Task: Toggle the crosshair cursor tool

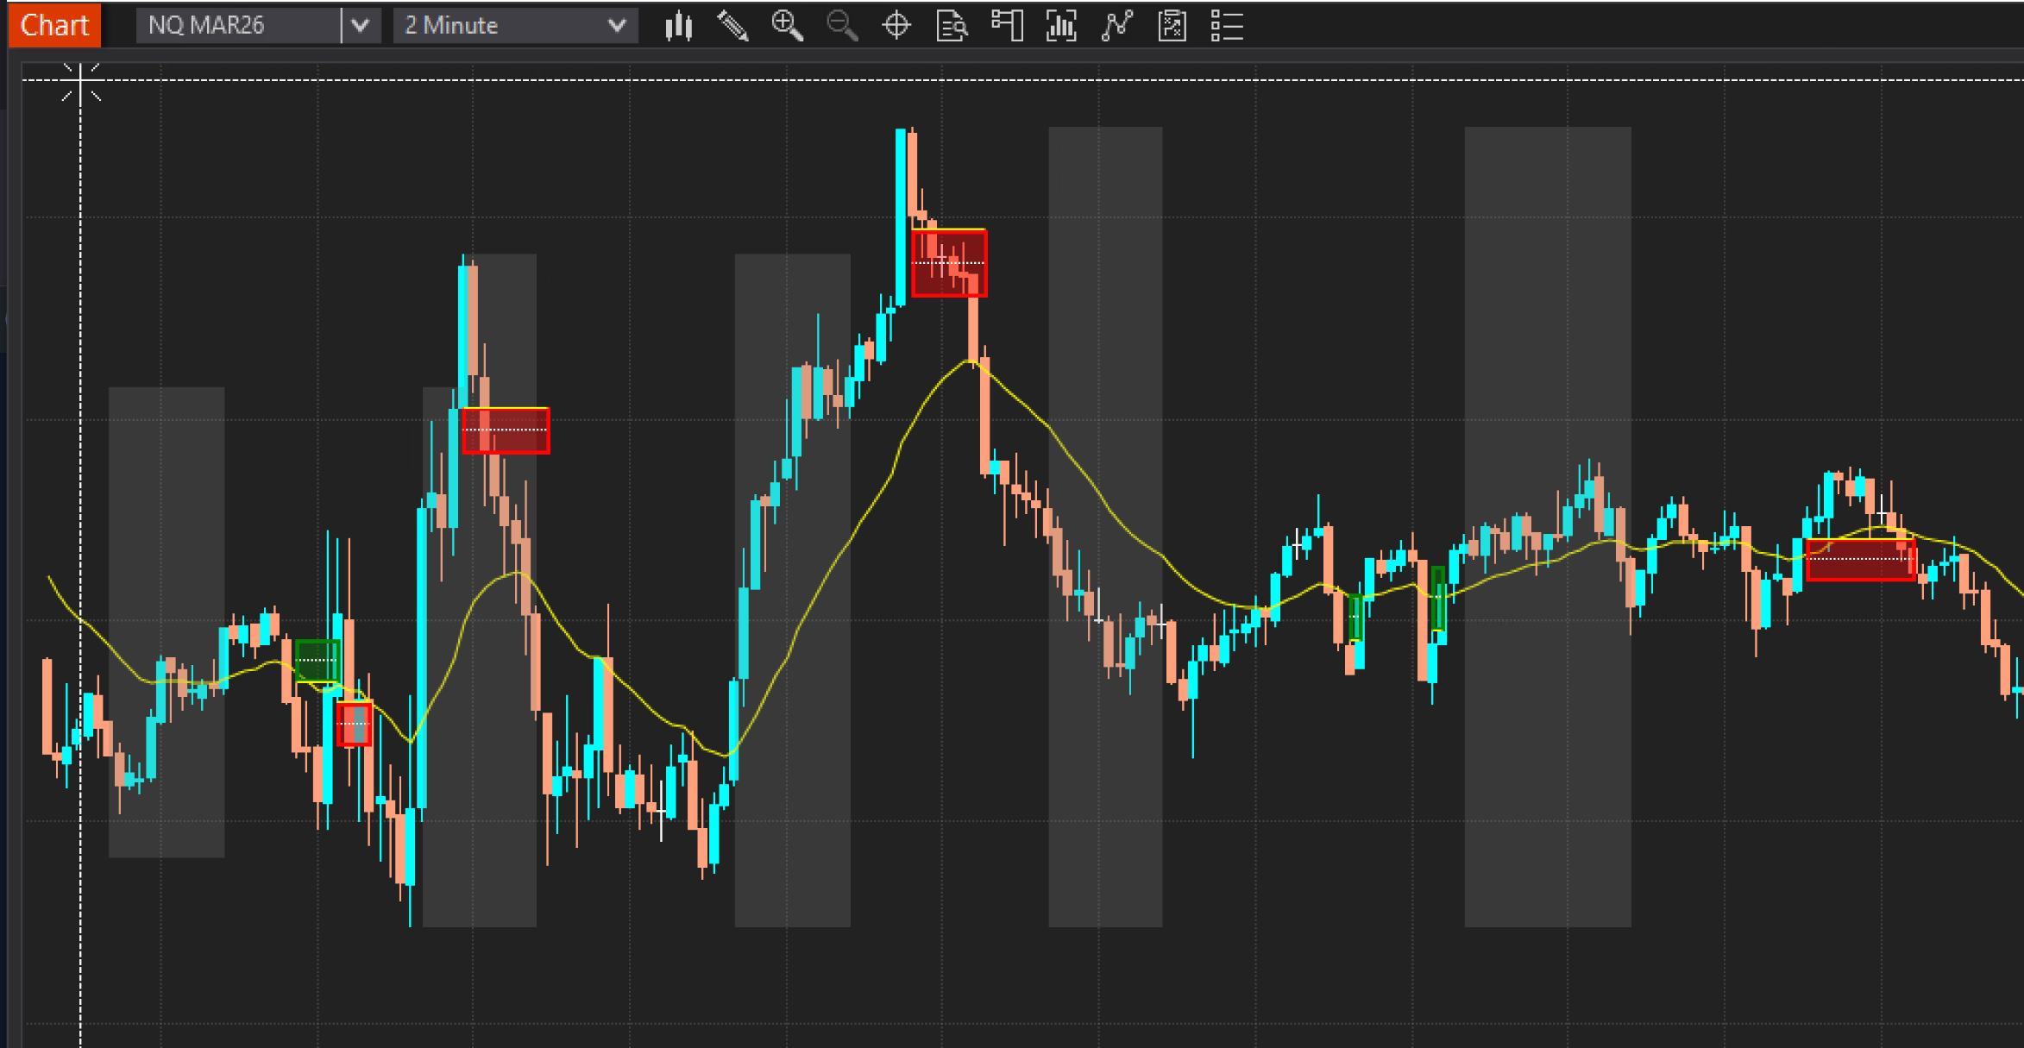Action: click(896, 26)
